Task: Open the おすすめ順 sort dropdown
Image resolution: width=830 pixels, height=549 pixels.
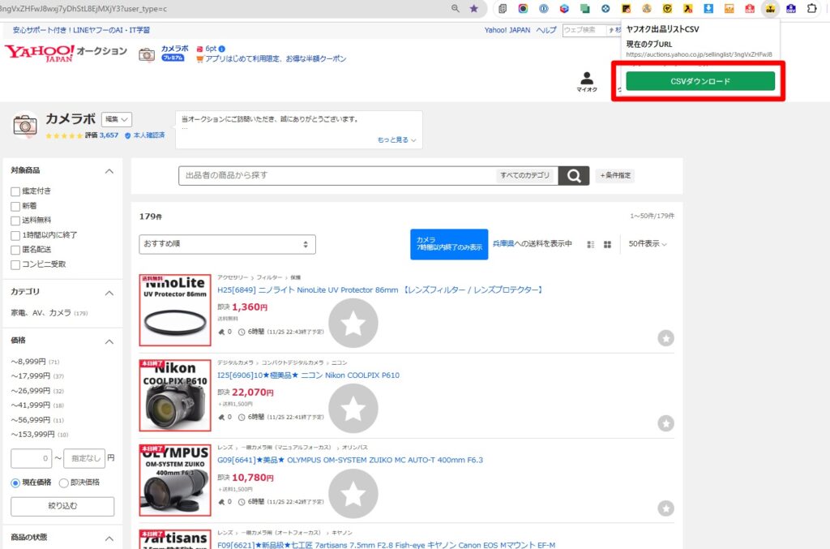Action: pos(227,244)
